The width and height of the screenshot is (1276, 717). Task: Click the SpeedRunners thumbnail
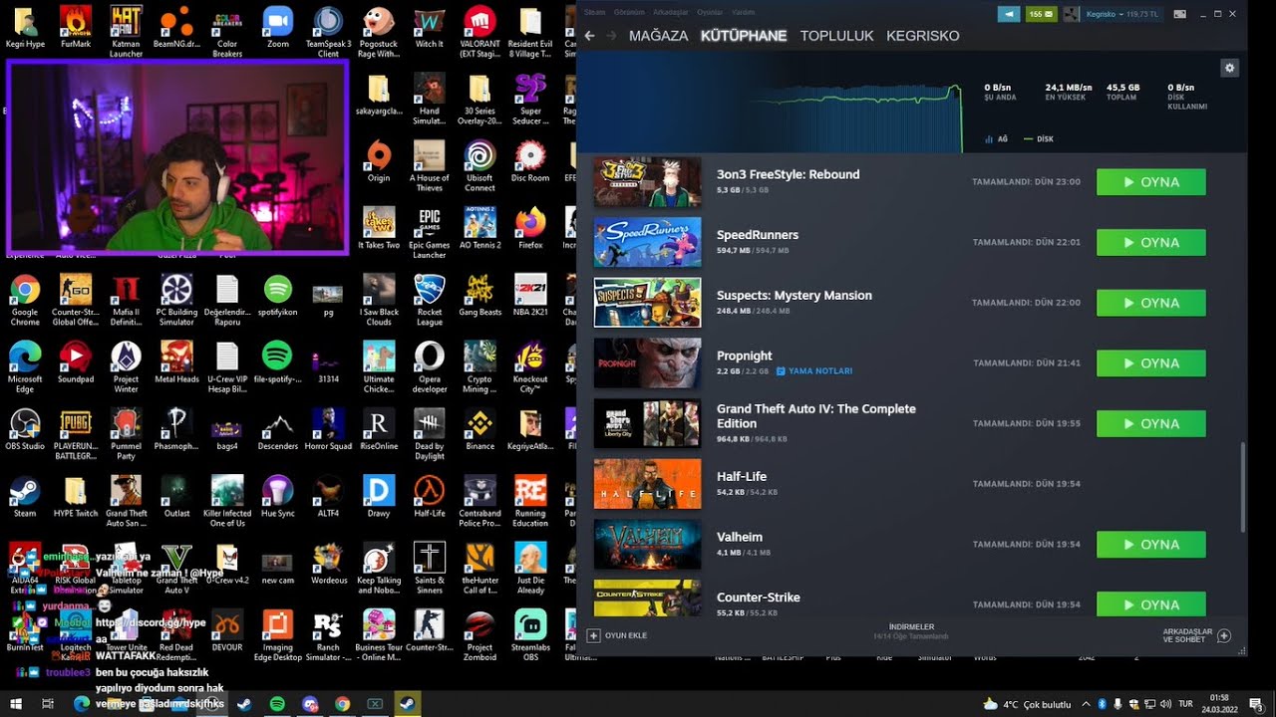click(647, 242)
